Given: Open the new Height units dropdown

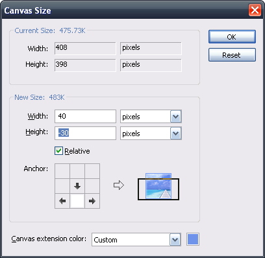Looking at the screenshot, I should pyautogui.click(x=175, y=134).
